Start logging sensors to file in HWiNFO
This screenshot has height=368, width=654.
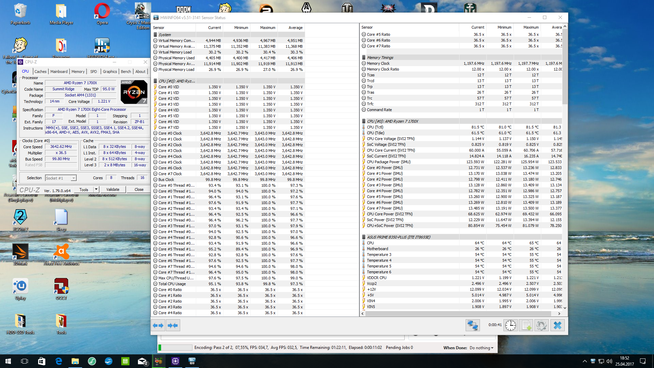tap(526, 325)
